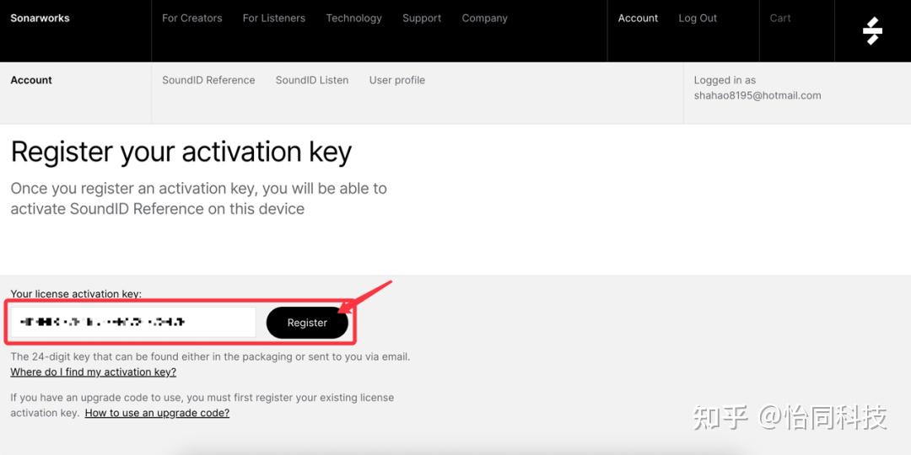This screenshot has width=911, height=455.
Task: Click the logged-in email address
Action: point(757,95)
